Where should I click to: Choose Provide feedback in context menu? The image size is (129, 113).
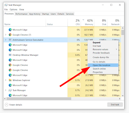pos(103,53)
